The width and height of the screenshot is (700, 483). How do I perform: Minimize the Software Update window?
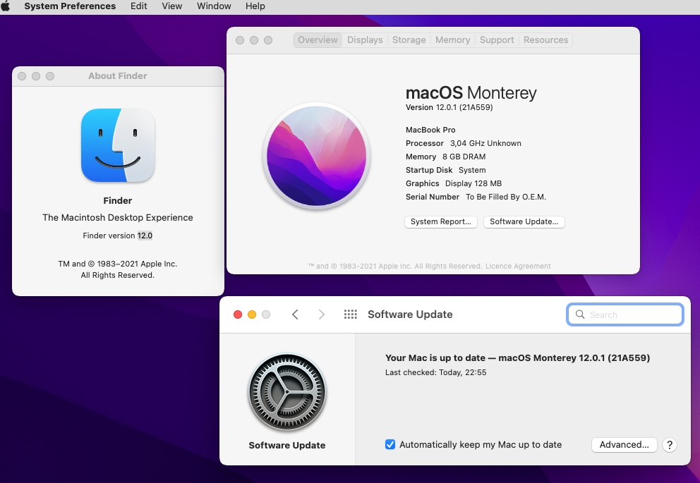252,314
